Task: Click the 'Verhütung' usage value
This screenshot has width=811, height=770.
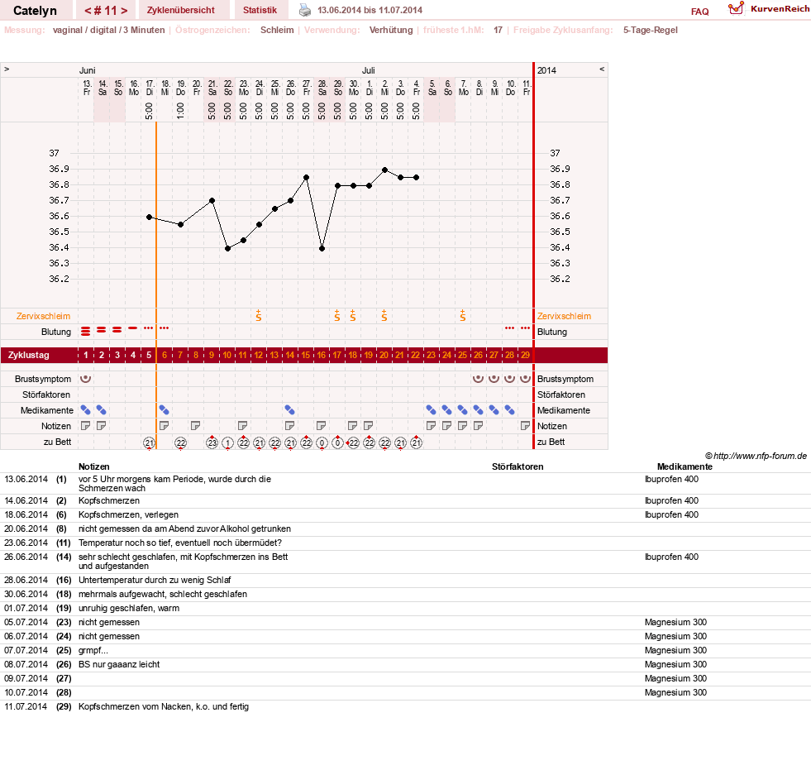Action: pos(391,30)
